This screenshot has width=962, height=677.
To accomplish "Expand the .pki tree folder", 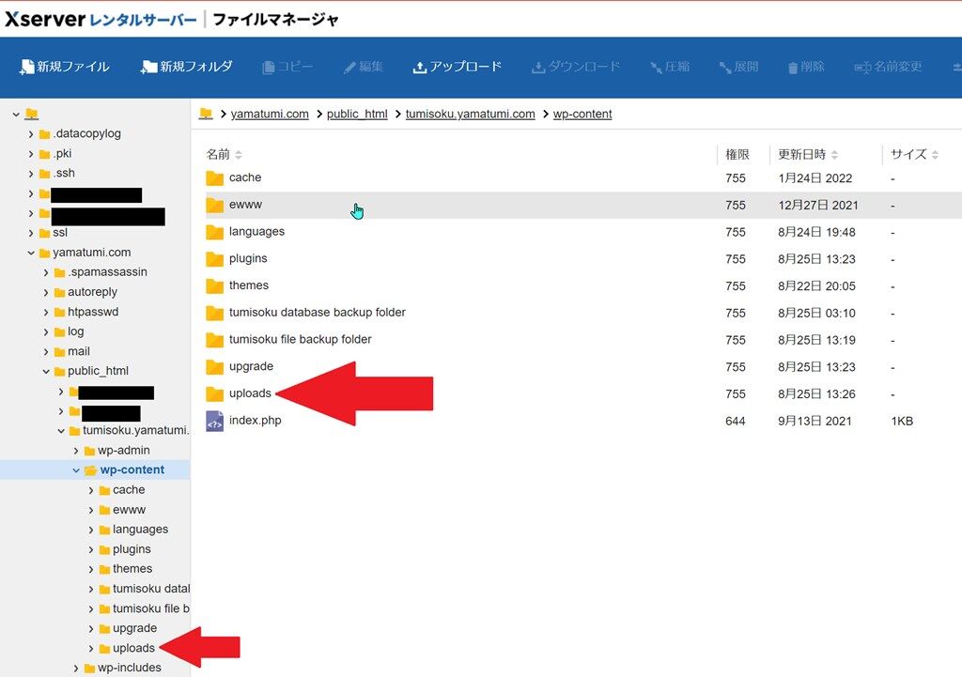I will point(31,154).
